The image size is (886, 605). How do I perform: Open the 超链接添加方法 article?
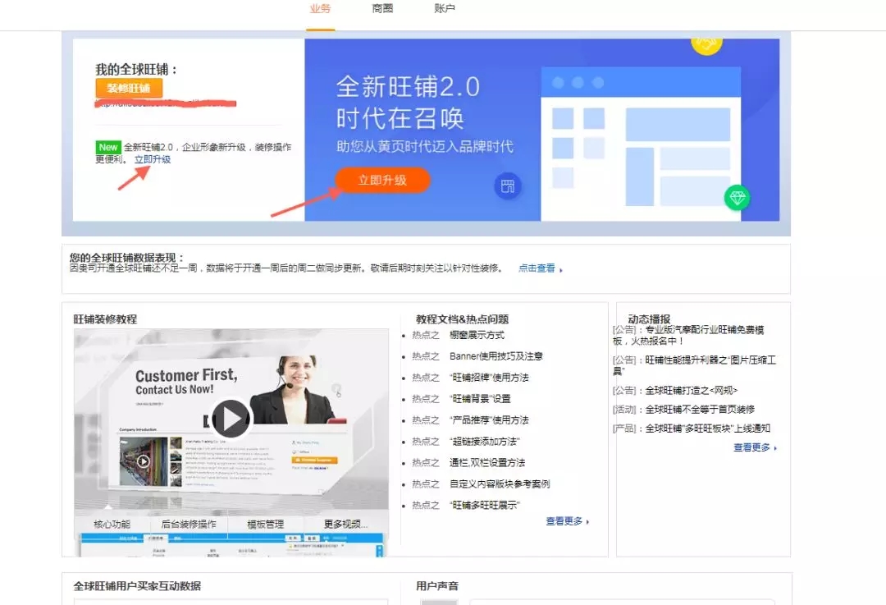(x=487, y=441)
